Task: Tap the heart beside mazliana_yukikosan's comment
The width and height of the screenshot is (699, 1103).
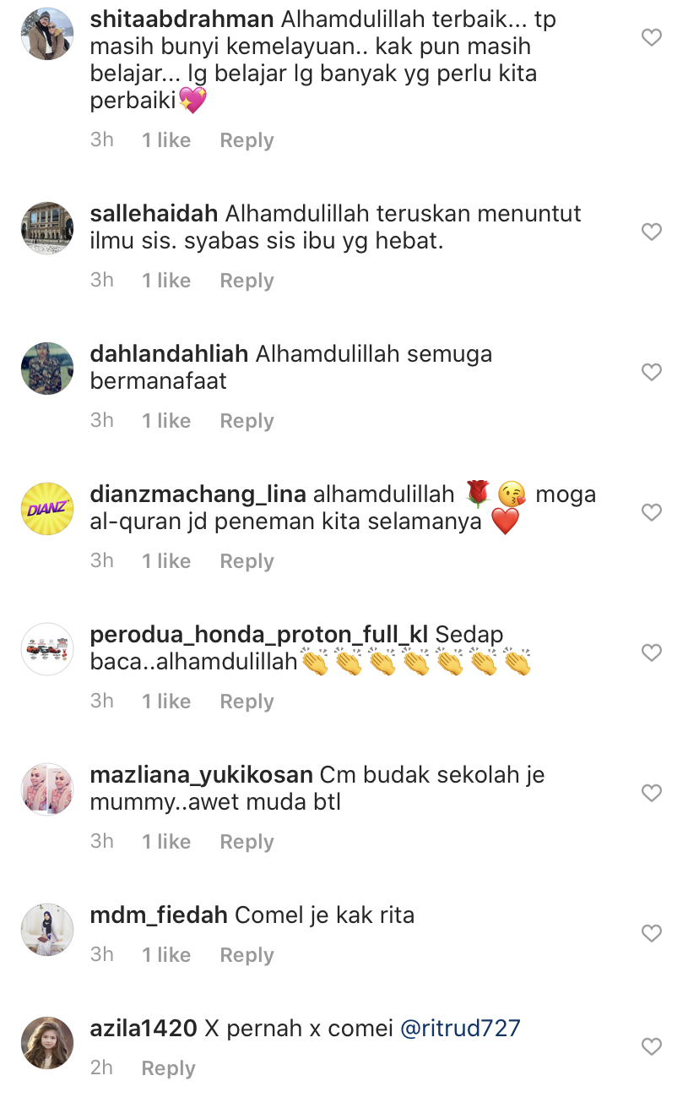Action: pyautogui.click(x=651, y=793)
